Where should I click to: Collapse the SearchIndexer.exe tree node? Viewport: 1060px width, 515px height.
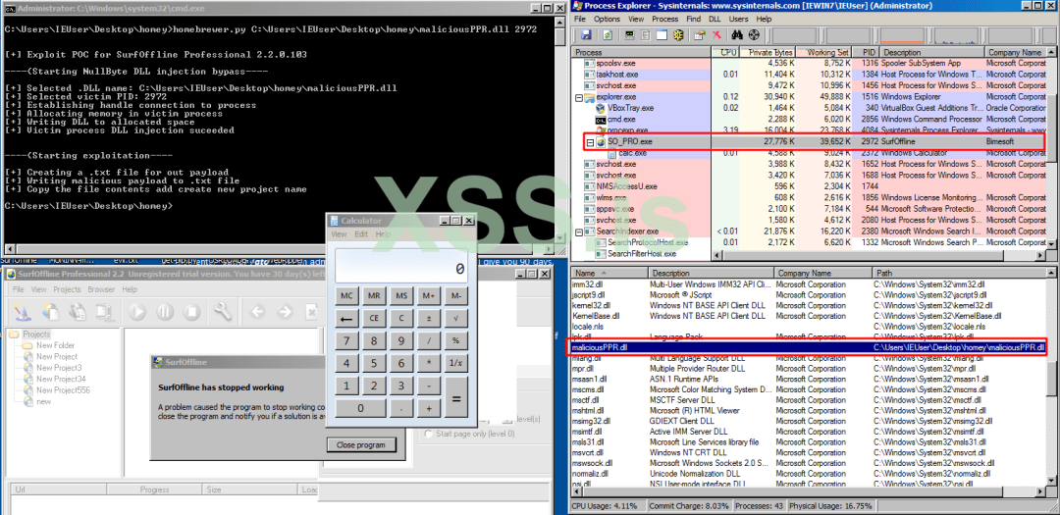click(579, 232)
